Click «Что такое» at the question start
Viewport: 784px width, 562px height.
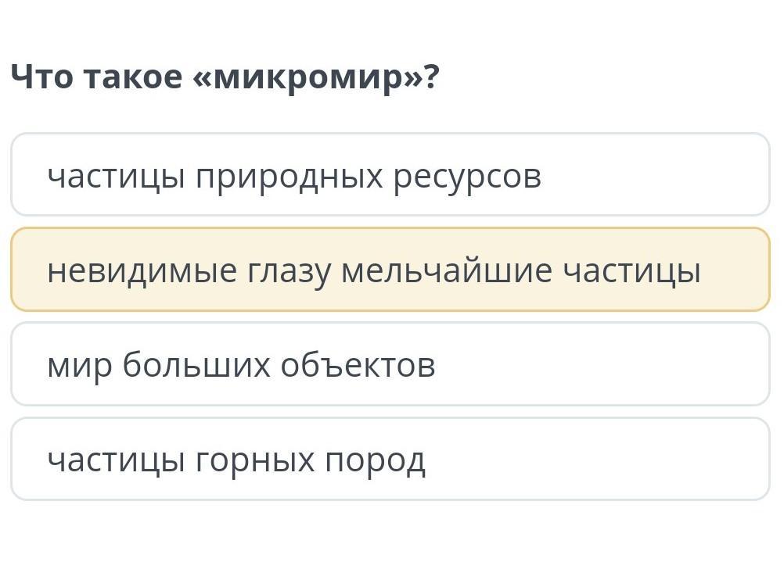pyautogui.click(x=97, y=77)
